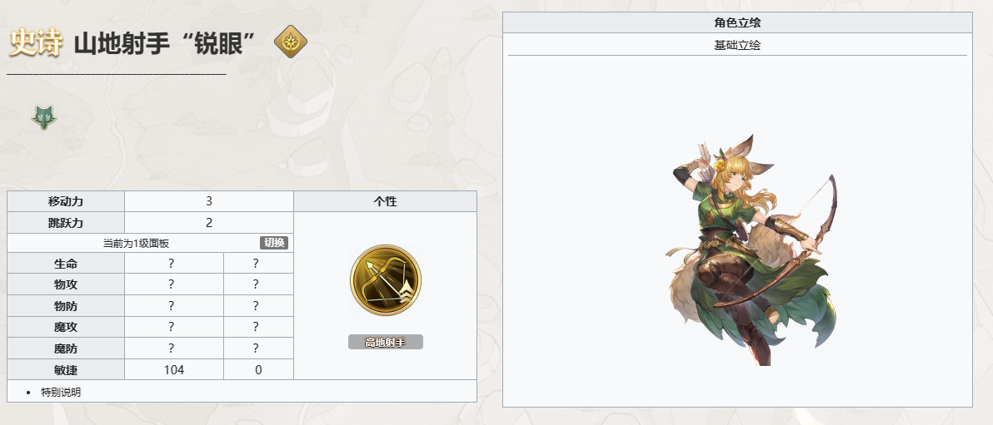
Task: Click the 史诗 rarity label
Action: [x=36, y=43]
